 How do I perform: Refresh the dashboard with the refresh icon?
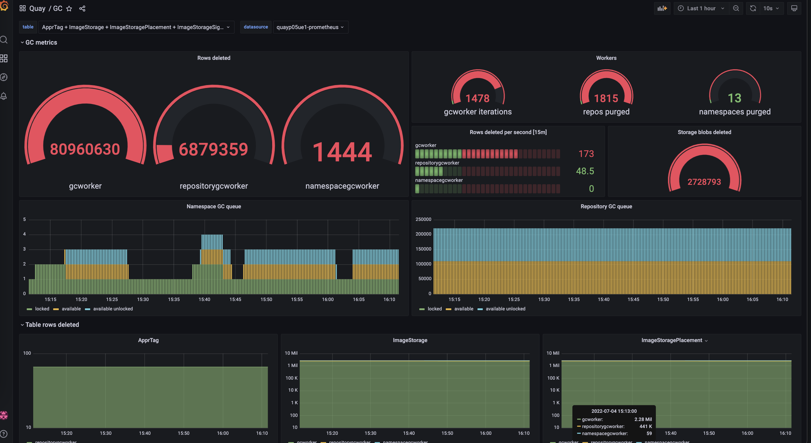[753, 8]
